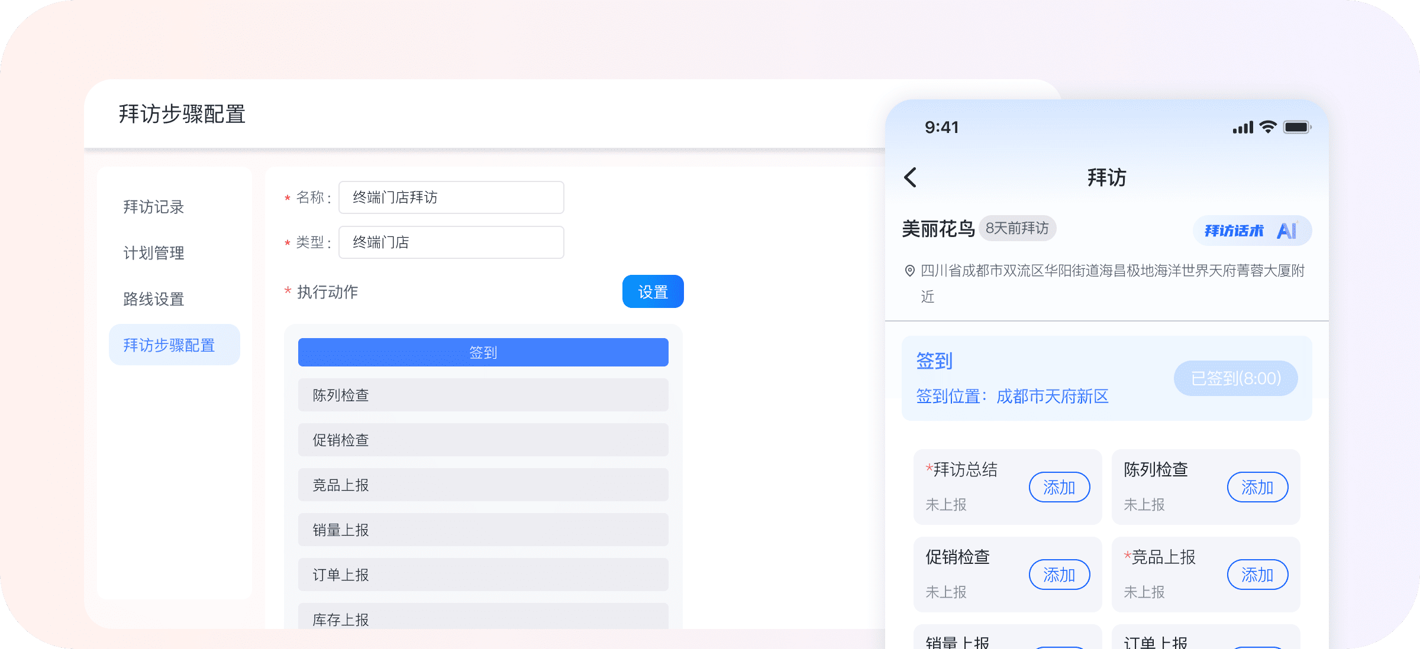Tap 添加 on mobile 竞品上报 card
Screen dimensions: 1420x649
point(1257,575)
